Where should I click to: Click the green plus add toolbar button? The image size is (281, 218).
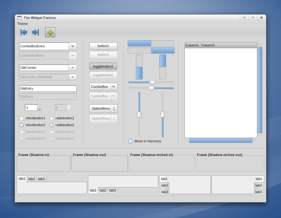click(x=50, y=32)
